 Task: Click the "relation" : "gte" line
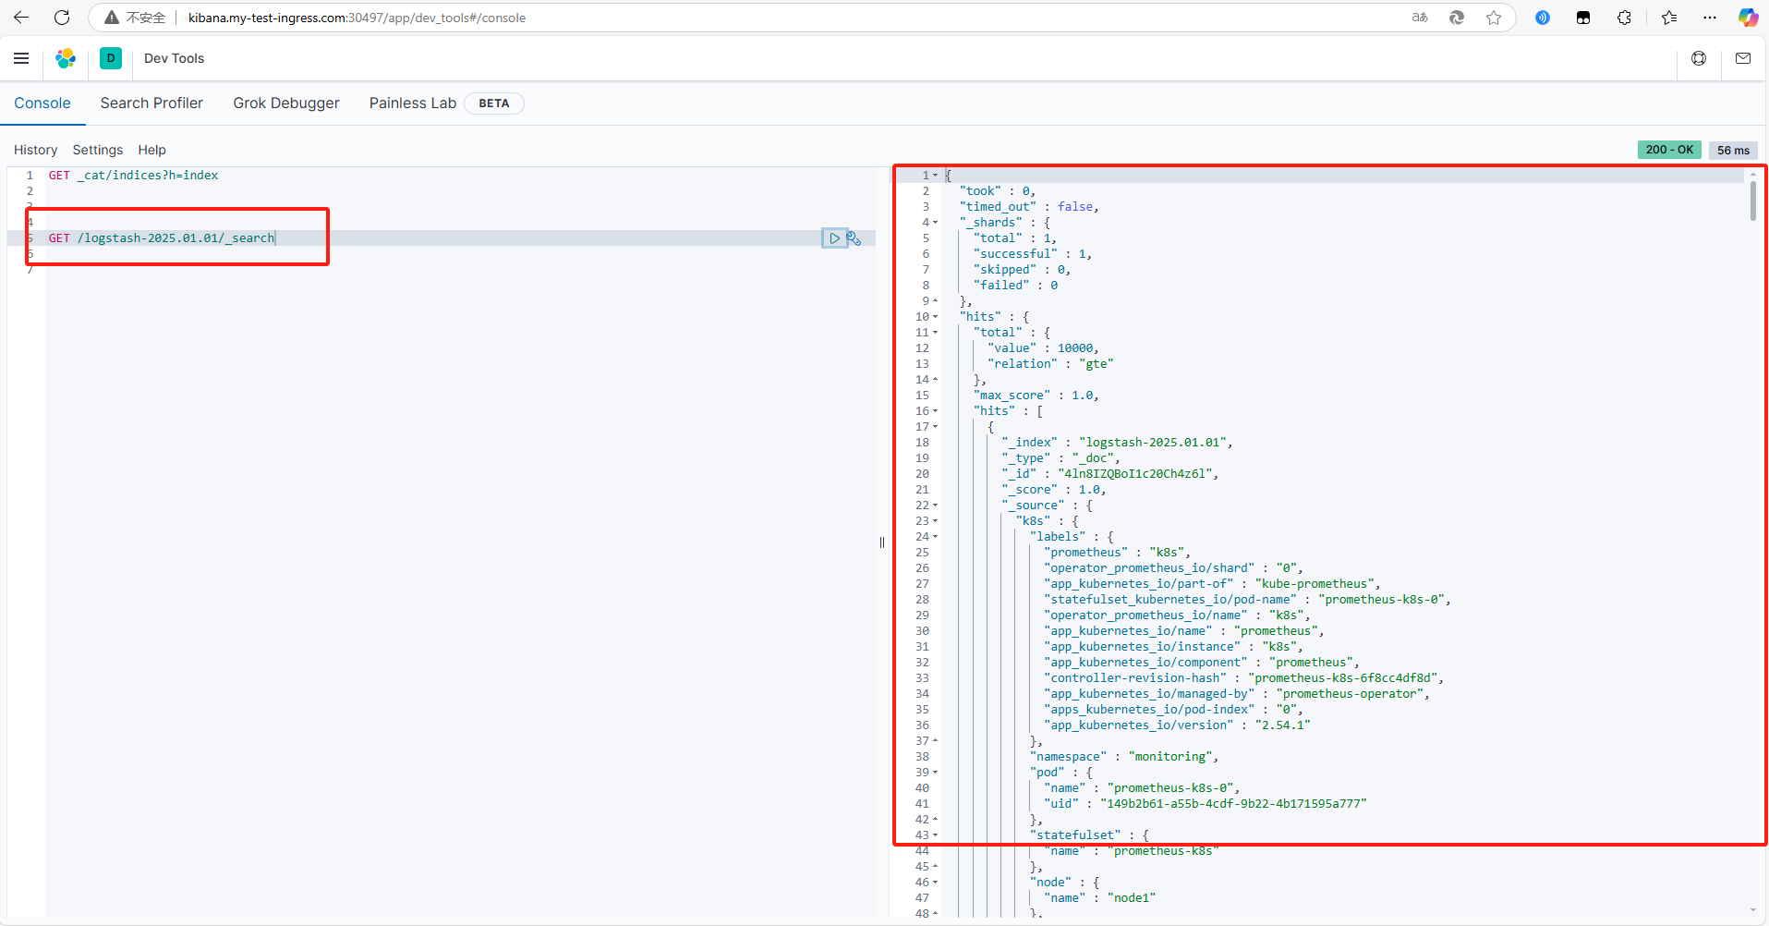pyautogui.click(x=1051, y=364)
